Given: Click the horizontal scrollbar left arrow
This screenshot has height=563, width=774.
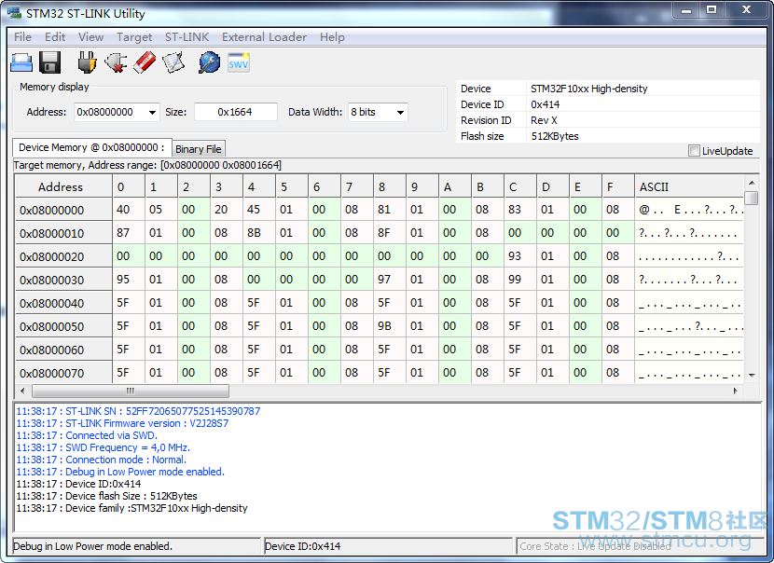Looking at the screenshot, I should 22,391.
